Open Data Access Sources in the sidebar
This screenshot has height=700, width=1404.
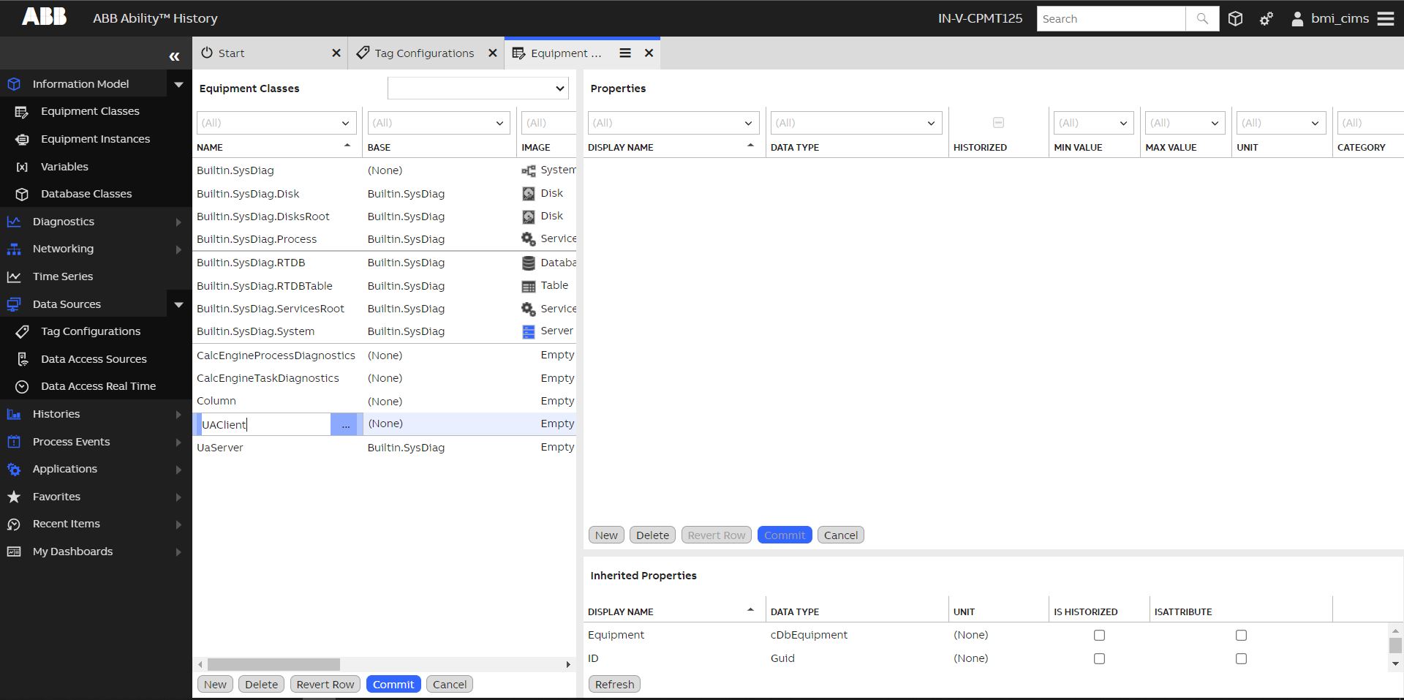94,359
